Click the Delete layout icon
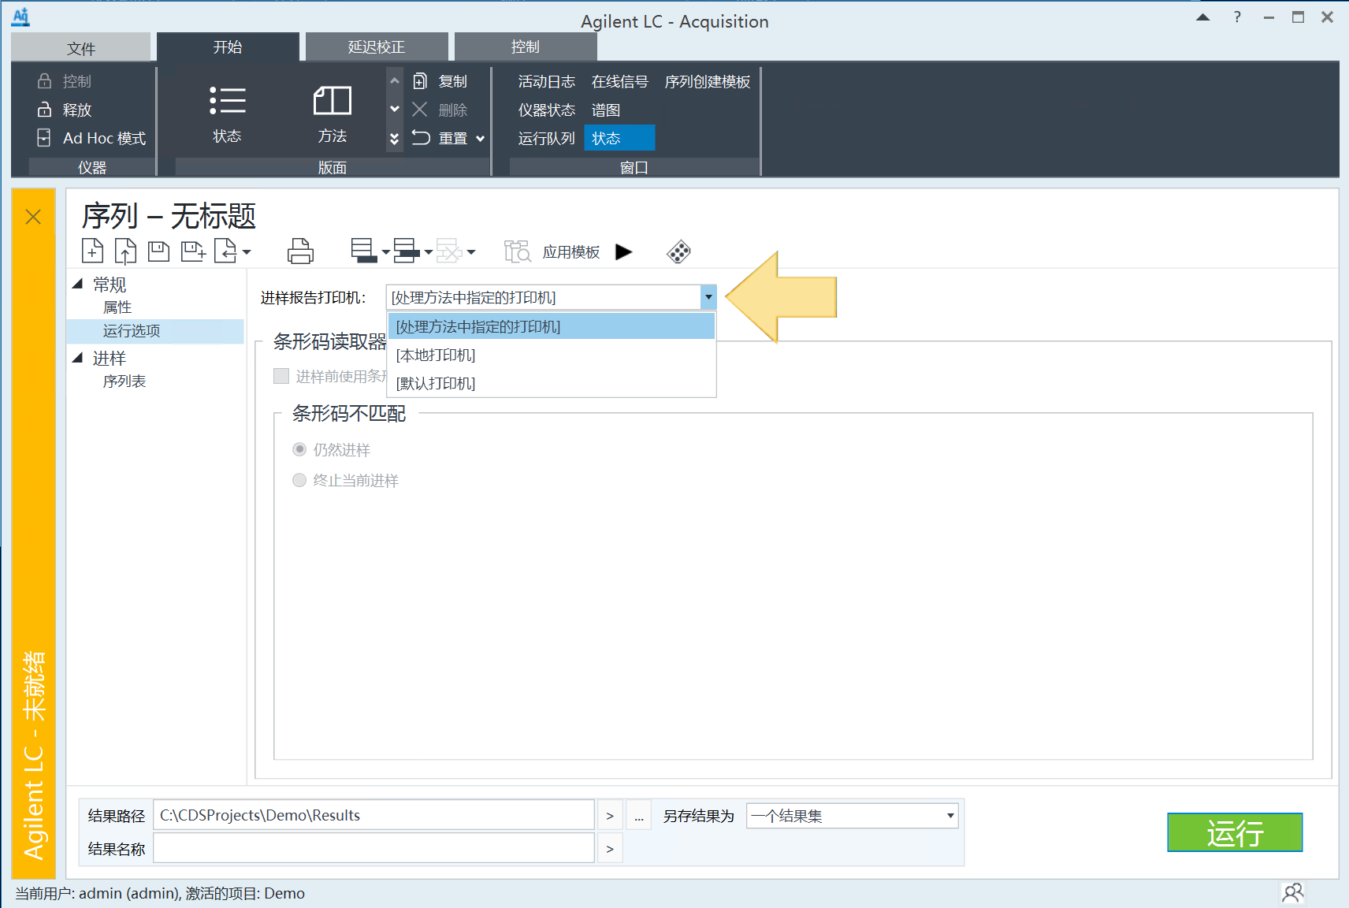The image size is (1349, 908). 420,110
